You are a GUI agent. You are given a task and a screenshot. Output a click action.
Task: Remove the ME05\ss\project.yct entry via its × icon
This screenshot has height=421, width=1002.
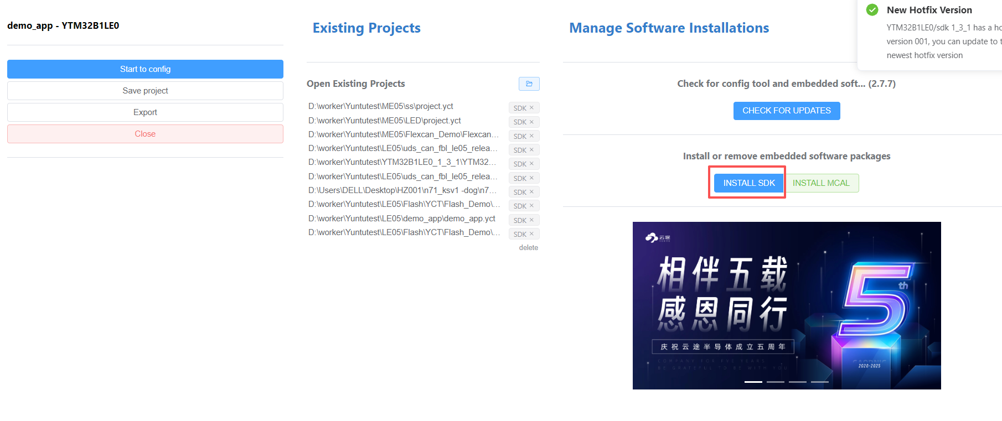click(x=531, y=108)
